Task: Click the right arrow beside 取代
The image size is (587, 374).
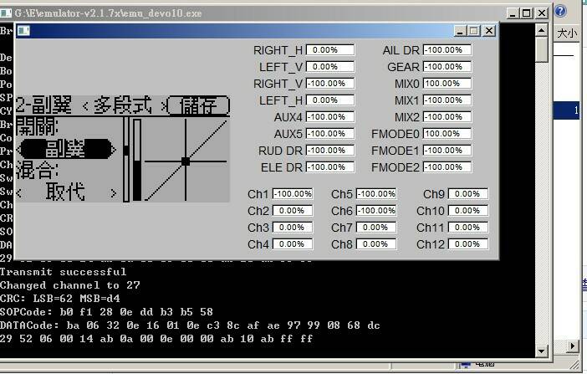Action: pyautogui.click(x=114, y=193)
